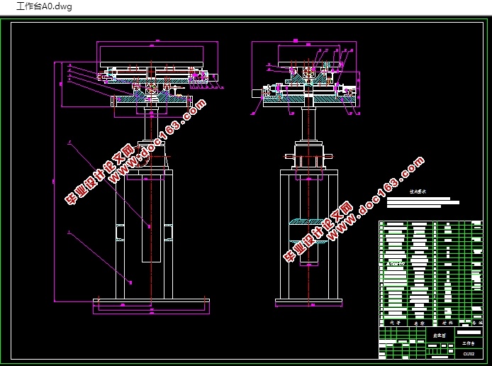Select the CXJ02 drawing number cell
Viewport: 492px width, 366px height.
click(469, 354)
